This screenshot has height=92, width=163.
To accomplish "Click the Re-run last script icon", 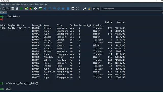I will coord(40,8).
